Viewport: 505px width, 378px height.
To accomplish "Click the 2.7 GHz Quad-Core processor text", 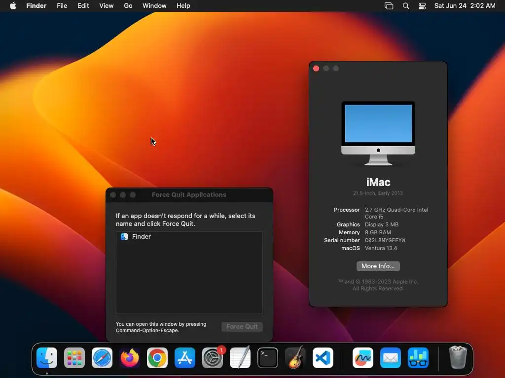I will (397, 213).
